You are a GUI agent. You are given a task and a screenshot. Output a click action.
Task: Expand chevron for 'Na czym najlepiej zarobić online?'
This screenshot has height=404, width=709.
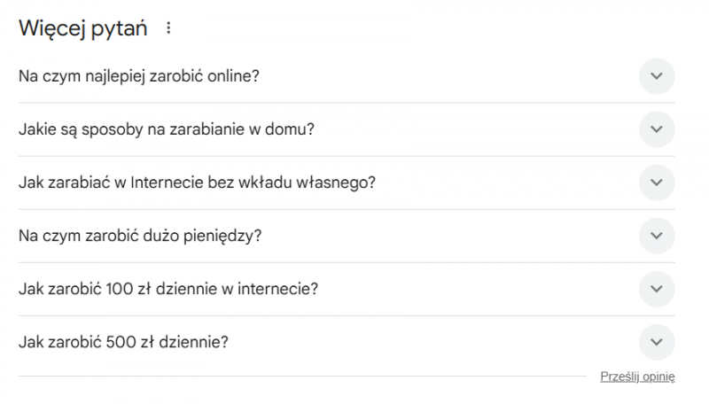pyautogui.click(x=657, y=76)
